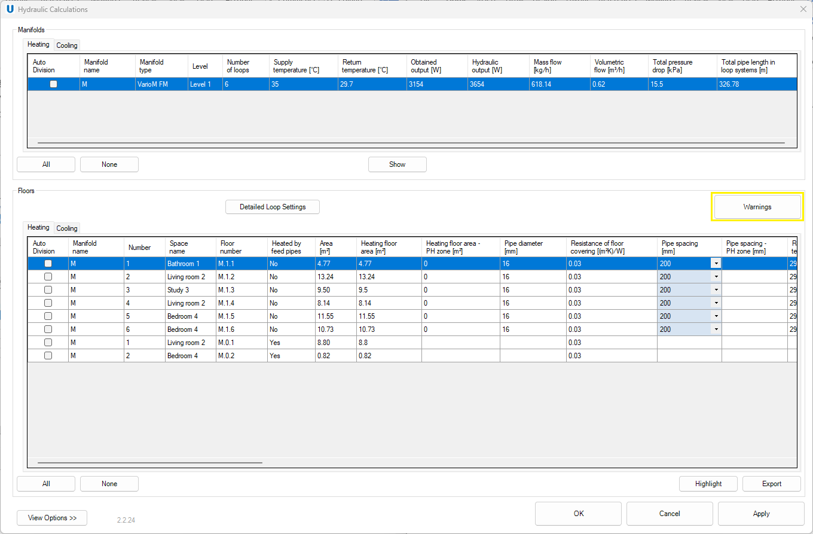Image resolution: width=813 pixels, height=534 pixels.
Task: Click area cell 13.24 for M.1.2
Action: [336, 277]
